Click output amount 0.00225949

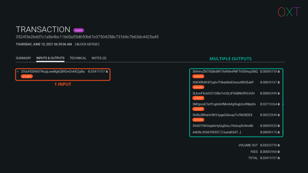[x=270, y=115]
